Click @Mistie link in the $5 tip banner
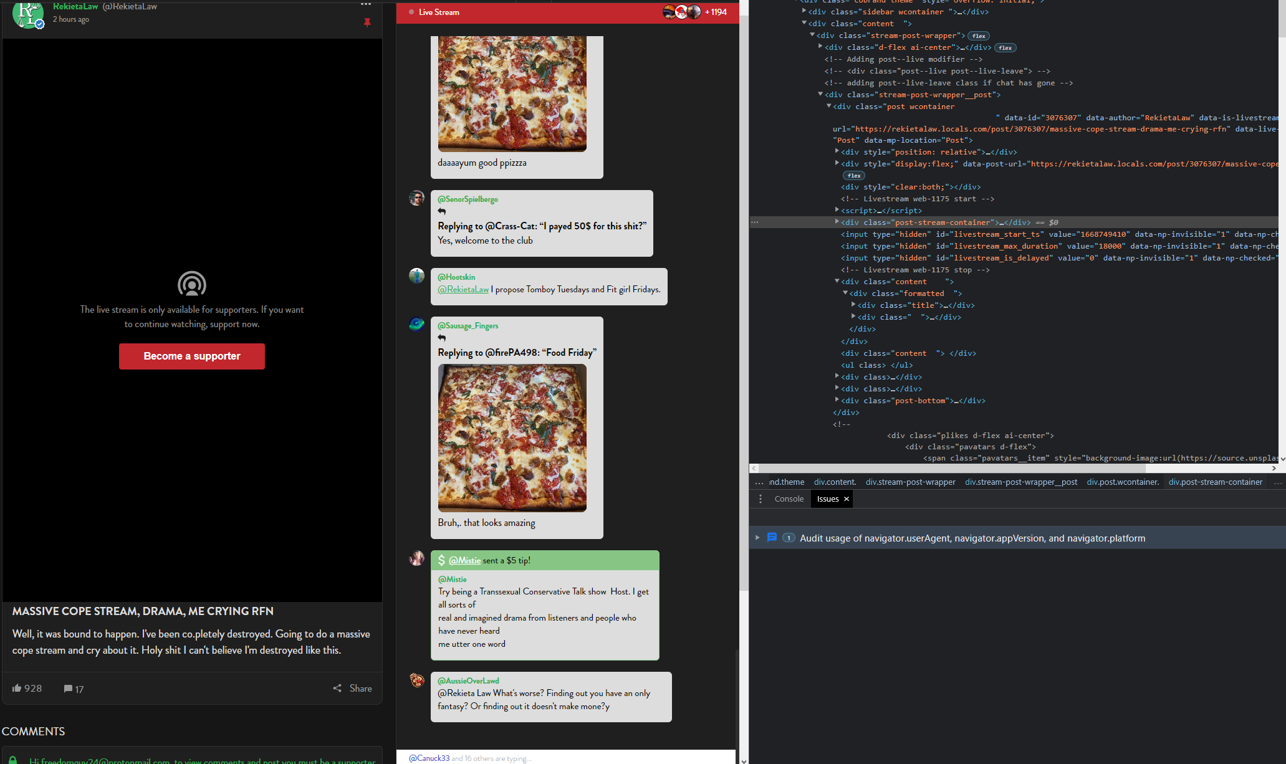The height and width of the screenshot is (764, 1286). pos(464,560)
